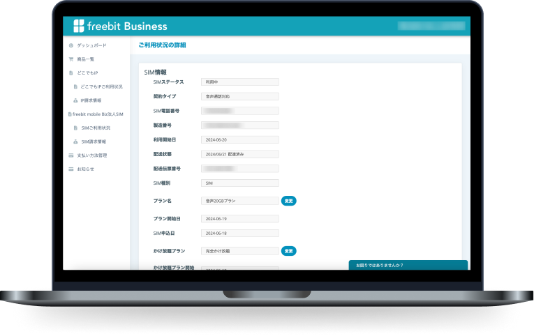The width and height of the screenshot is (534, 336).
Task: Click the 契約タイプ field
Action: pyautogui.click(x=239, y=96)
